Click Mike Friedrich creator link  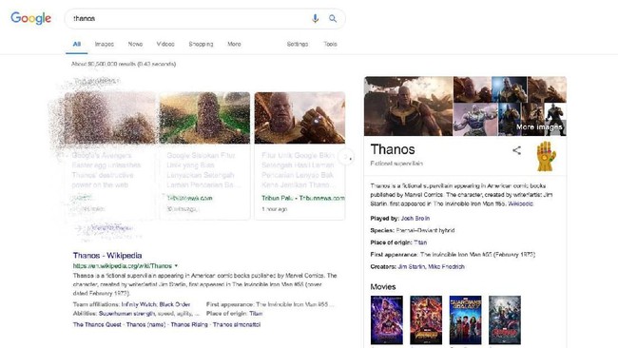pos(446,267)
